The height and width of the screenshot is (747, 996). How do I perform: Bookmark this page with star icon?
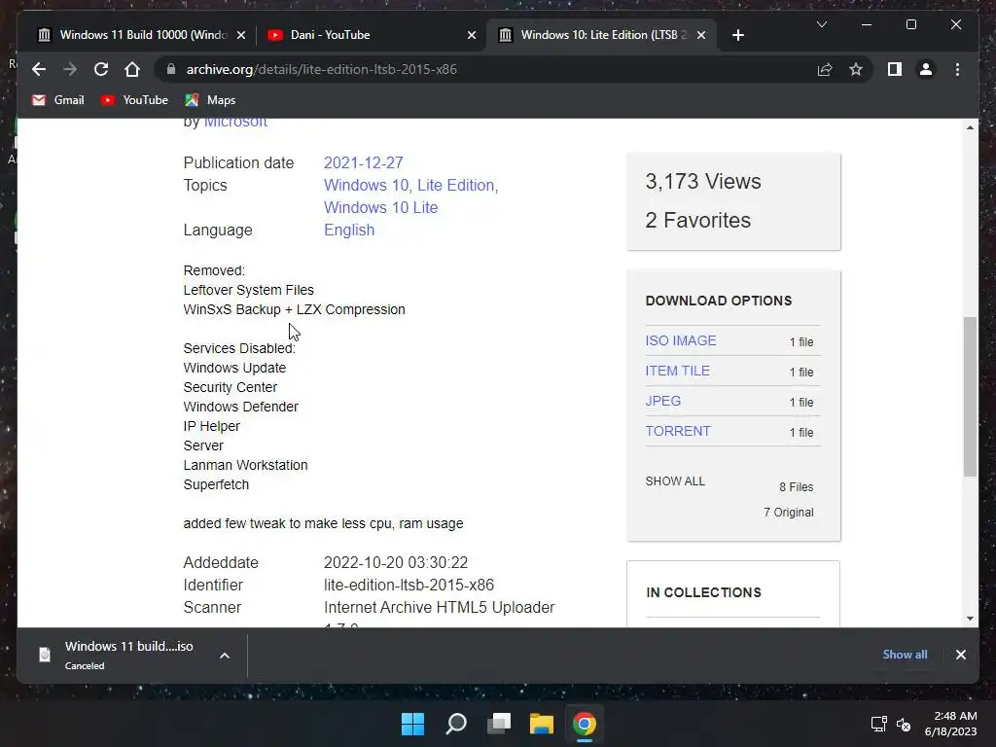856,69
